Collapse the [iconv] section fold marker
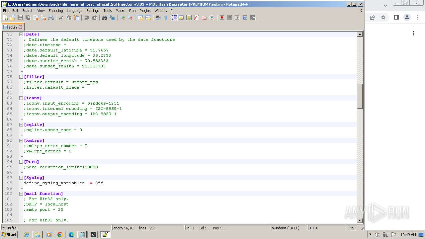This screenshot has width=425, height=239. (21, 98)
